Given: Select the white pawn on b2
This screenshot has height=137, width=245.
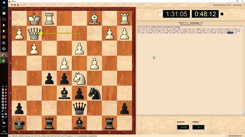Looking at the screenshot, I should pyautogui.click(x=109, y=33).
